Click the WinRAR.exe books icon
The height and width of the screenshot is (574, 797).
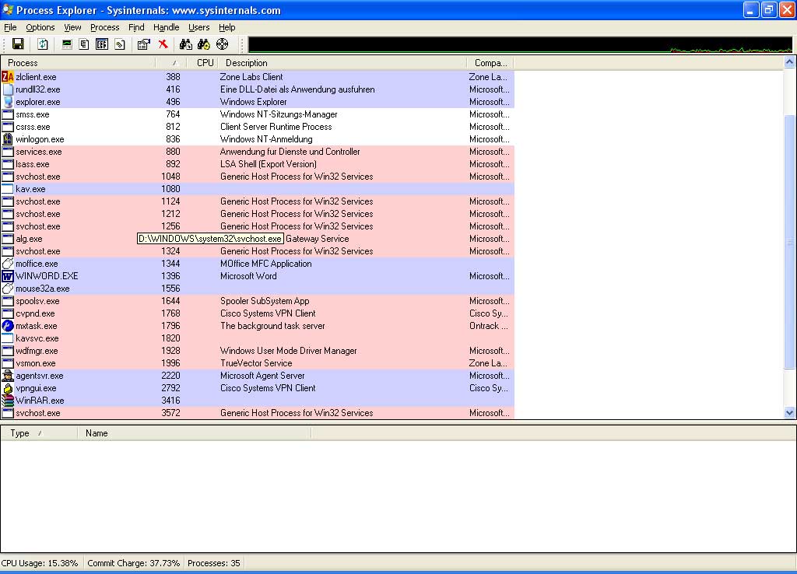point(8,401)
